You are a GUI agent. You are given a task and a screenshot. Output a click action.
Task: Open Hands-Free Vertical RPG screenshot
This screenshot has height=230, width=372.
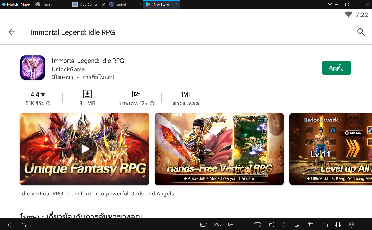[219, 149]
